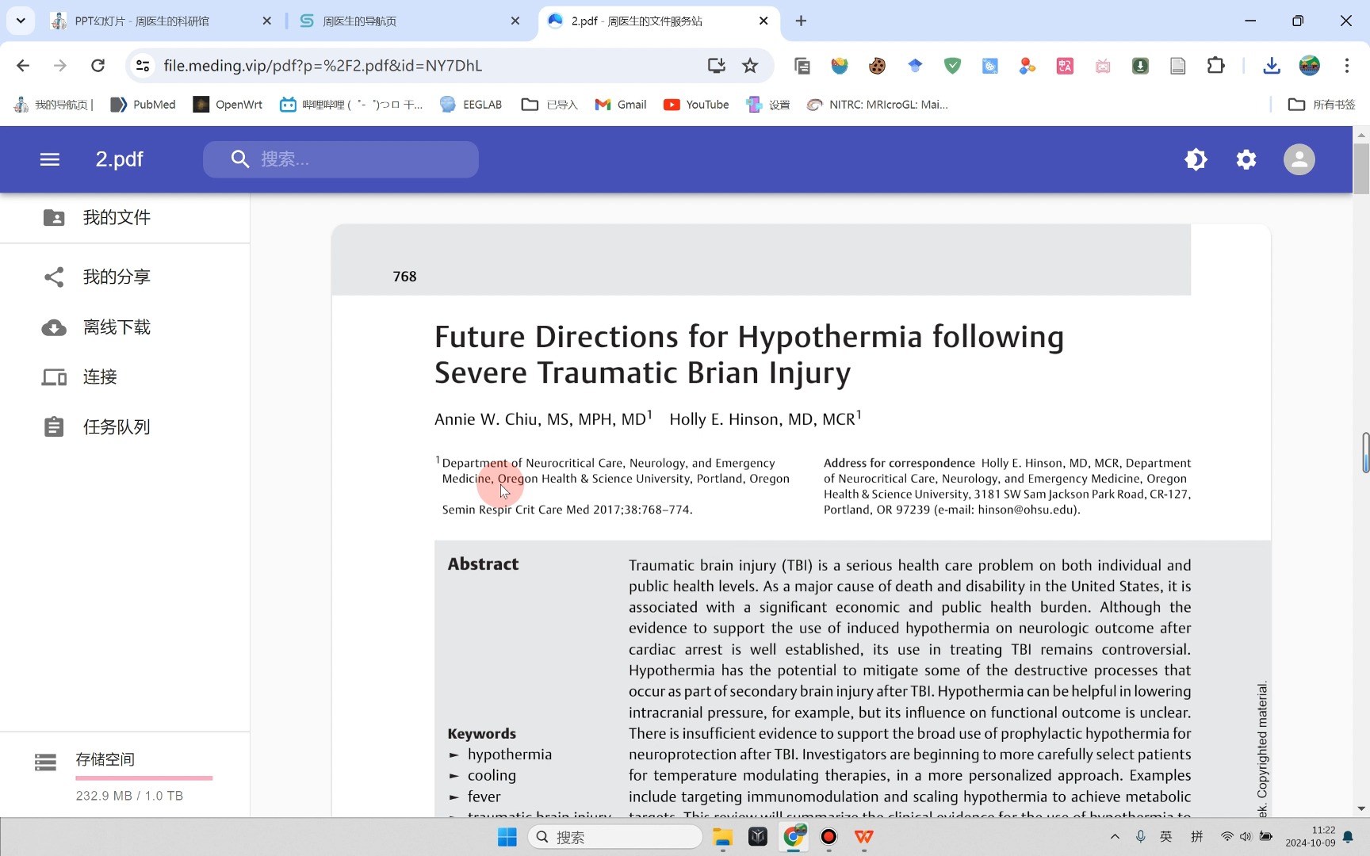Click the translate extension icon
Image resolution: width=1370 pixels, height=856 pixels.
click(x=1065, y=66)
